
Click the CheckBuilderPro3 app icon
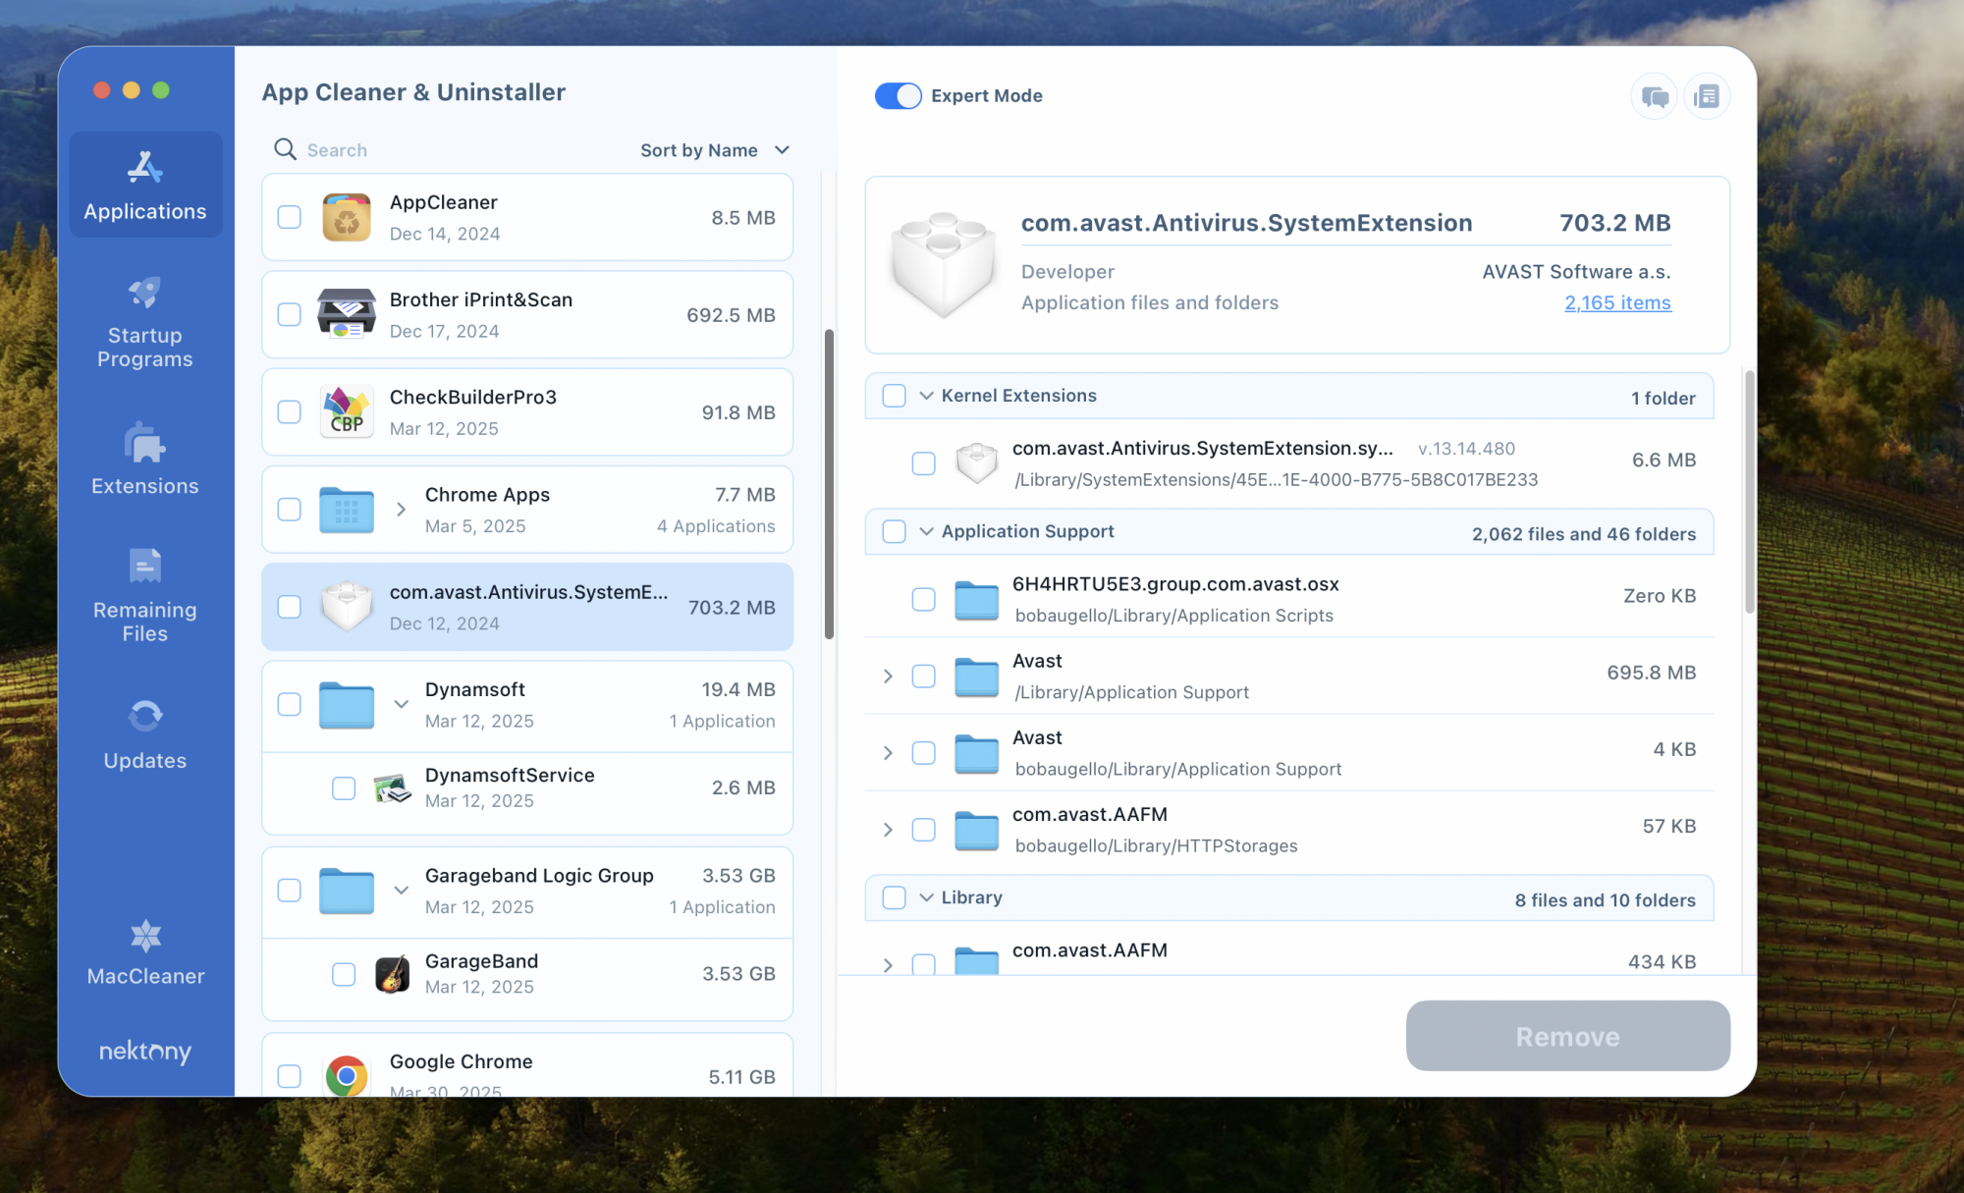[x=347, y=411]
